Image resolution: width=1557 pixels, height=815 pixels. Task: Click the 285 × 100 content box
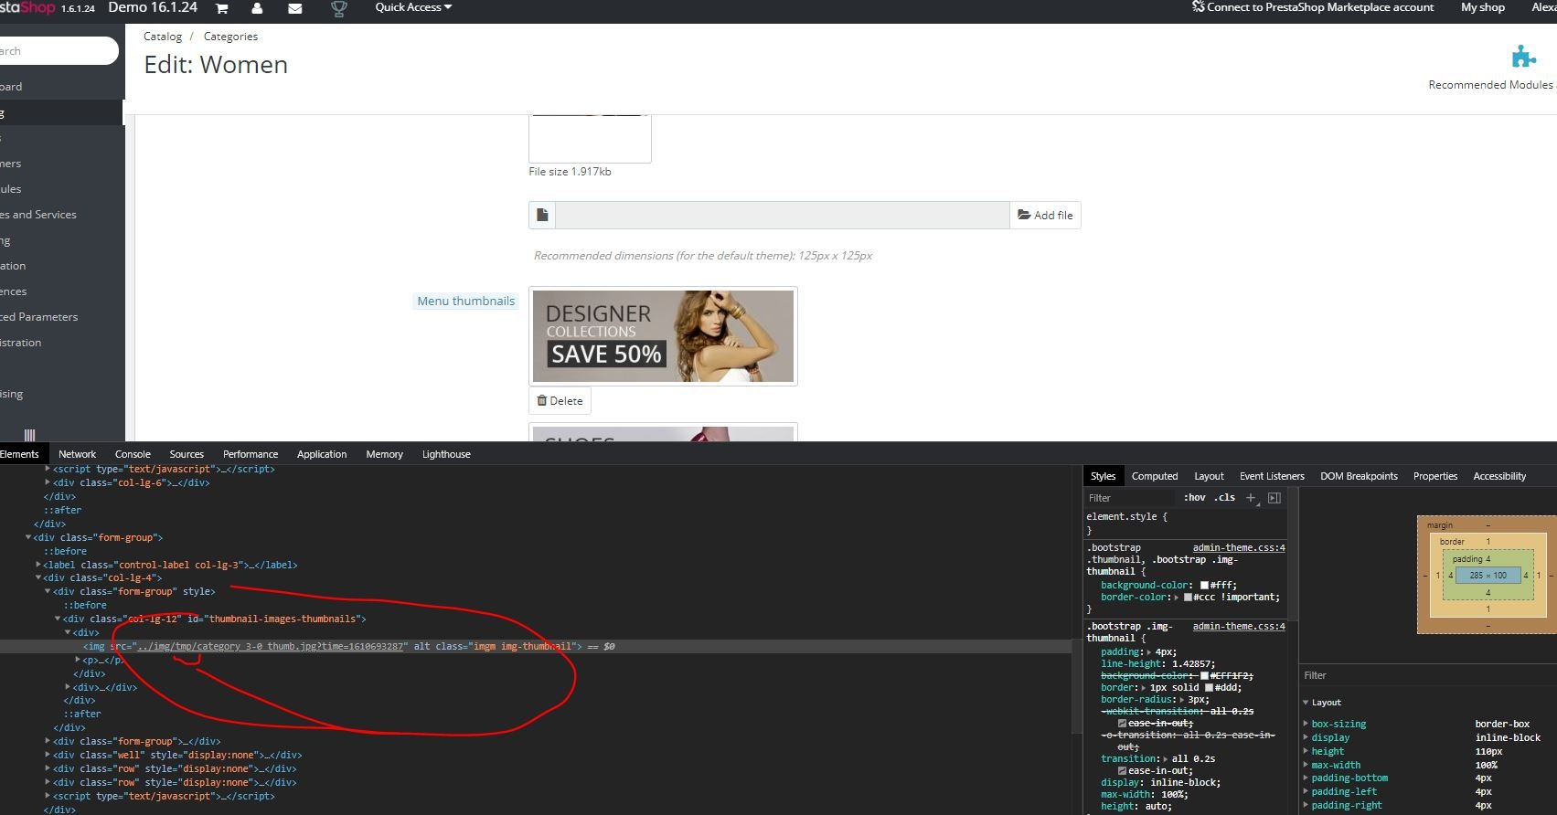pos(1488,576)
